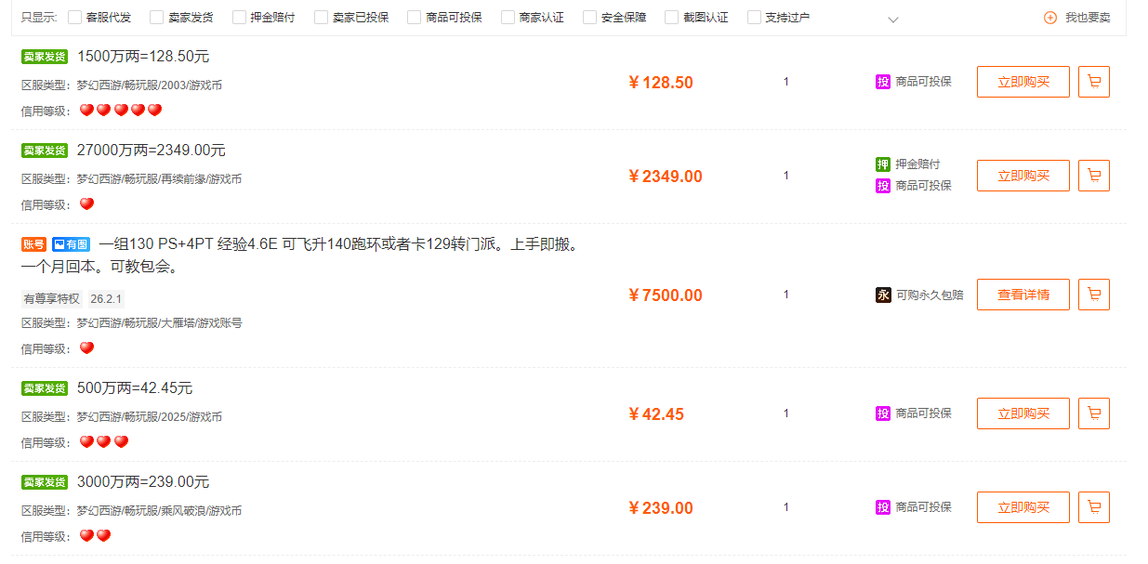The image size is (1148, 564).
Task: Click the 押 deposit badge on the 2349.00 listing
Action: 882,164
